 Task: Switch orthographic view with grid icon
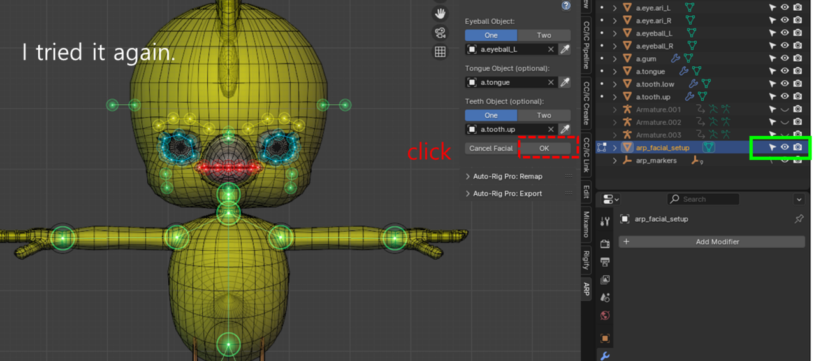(440, 52)
